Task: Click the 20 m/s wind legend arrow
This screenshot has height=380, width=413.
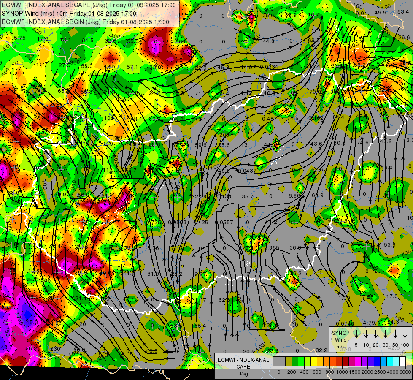Action: (375, 334)
